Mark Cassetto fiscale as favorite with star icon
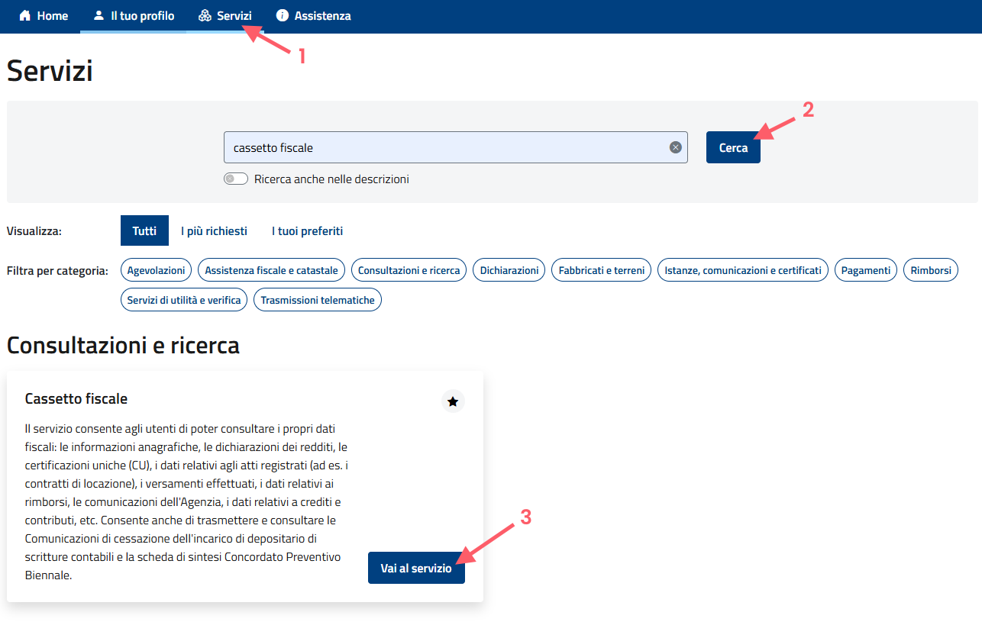This screenshot has width=982, height=638. pos(453,401)
